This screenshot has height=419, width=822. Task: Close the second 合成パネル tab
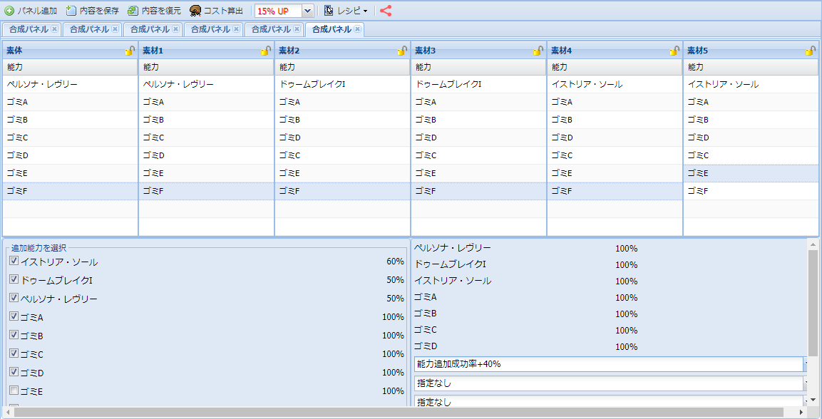(115, 29)
